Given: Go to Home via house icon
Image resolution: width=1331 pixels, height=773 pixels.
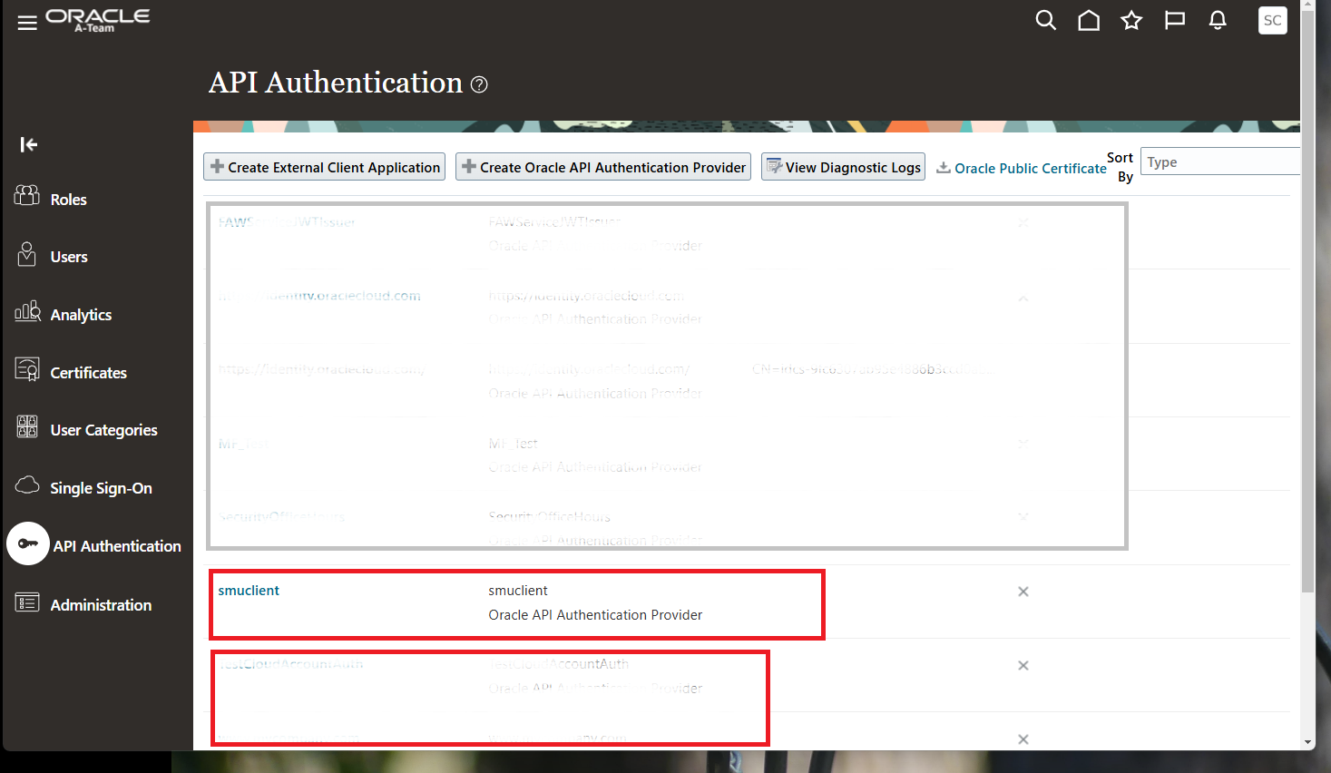Looking at the screenshot, I should tap(1089, 20).
